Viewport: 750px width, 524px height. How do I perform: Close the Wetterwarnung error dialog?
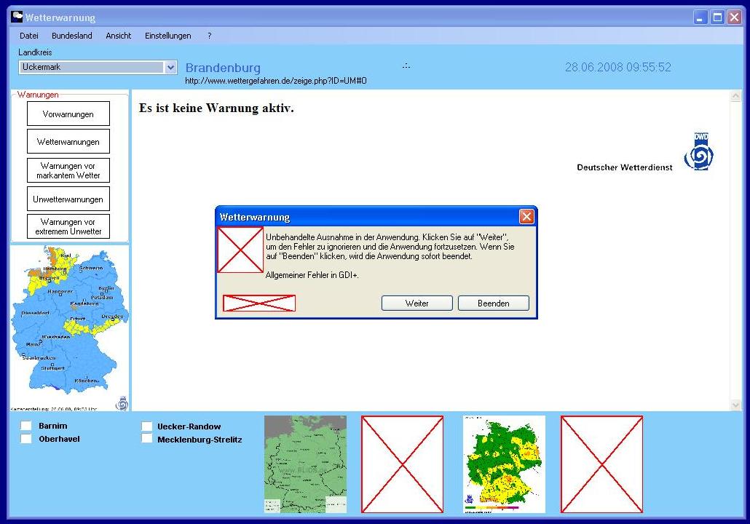[x=526, y=217]
